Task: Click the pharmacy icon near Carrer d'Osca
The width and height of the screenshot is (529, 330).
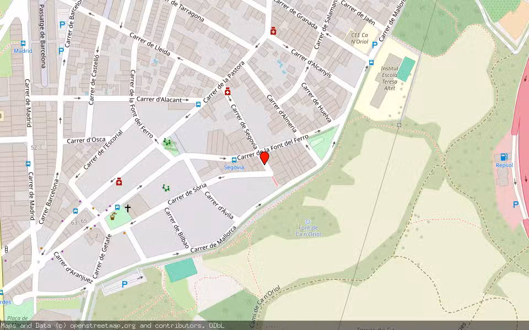Action: point(119,182)
